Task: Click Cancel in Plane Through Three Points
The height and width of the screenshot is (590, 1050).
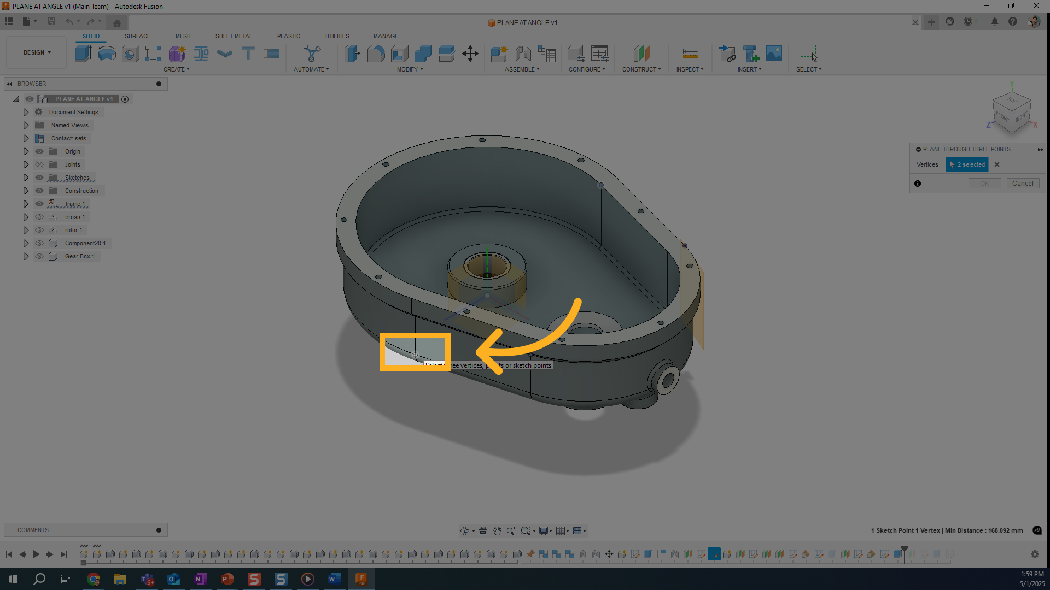Action: [1023, 184]
